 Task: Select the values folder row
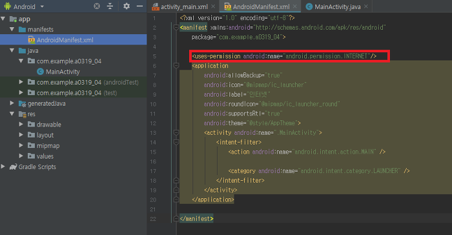click(73, 156)
